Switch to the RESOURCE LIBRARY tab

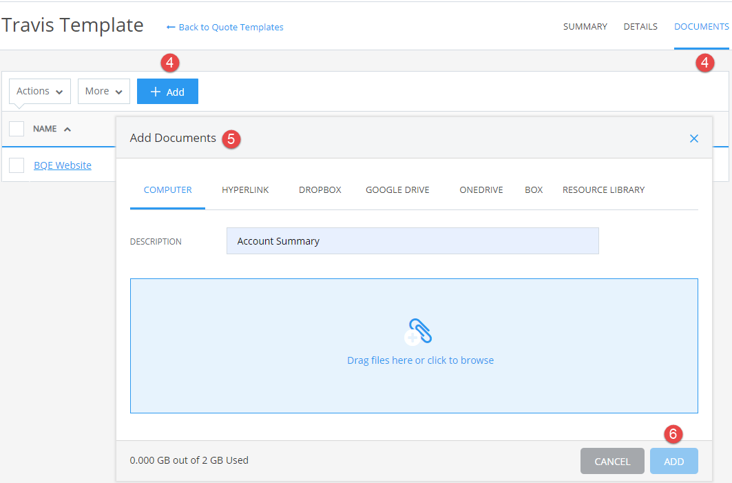603,189
